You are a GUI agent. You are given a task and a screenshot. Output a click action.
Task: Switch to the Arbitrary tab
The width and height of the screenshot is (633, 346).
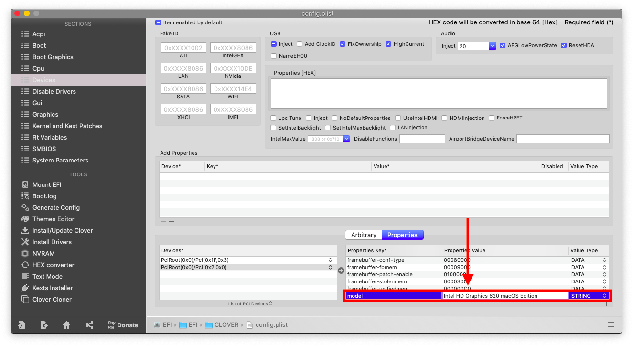tap(364, 235)
